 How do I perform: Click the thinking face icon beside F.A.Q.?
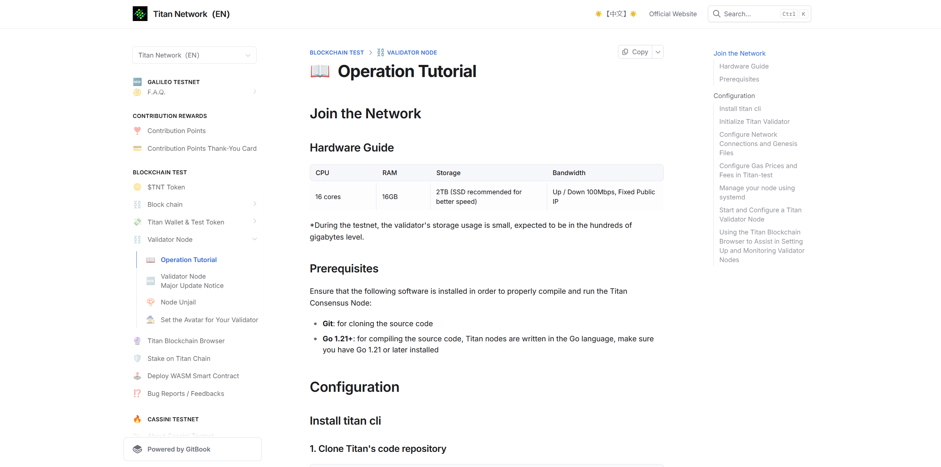click(137, 92)
